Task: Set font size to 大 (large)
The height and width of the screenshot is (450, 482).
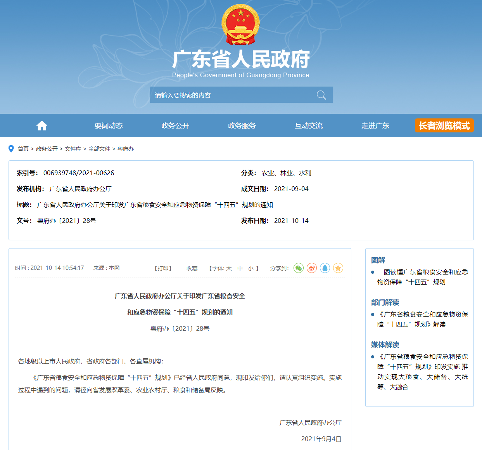Action: [x=229, y=268]
